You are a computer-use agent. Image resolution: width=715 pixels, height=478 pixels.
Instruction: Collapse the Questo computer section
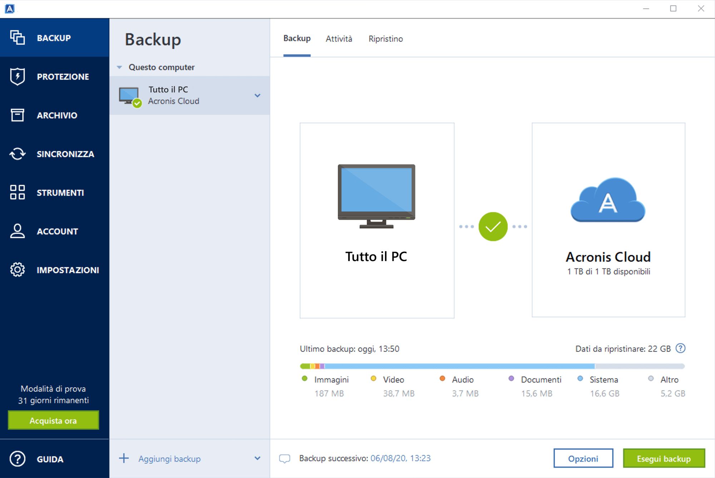(x=119, y=67)
